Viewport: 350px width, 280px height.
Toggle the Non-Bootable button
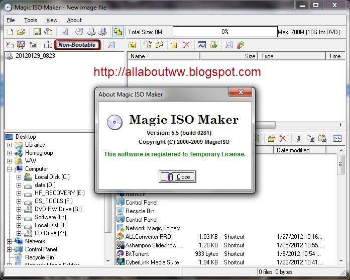click(x=77, y=45)
